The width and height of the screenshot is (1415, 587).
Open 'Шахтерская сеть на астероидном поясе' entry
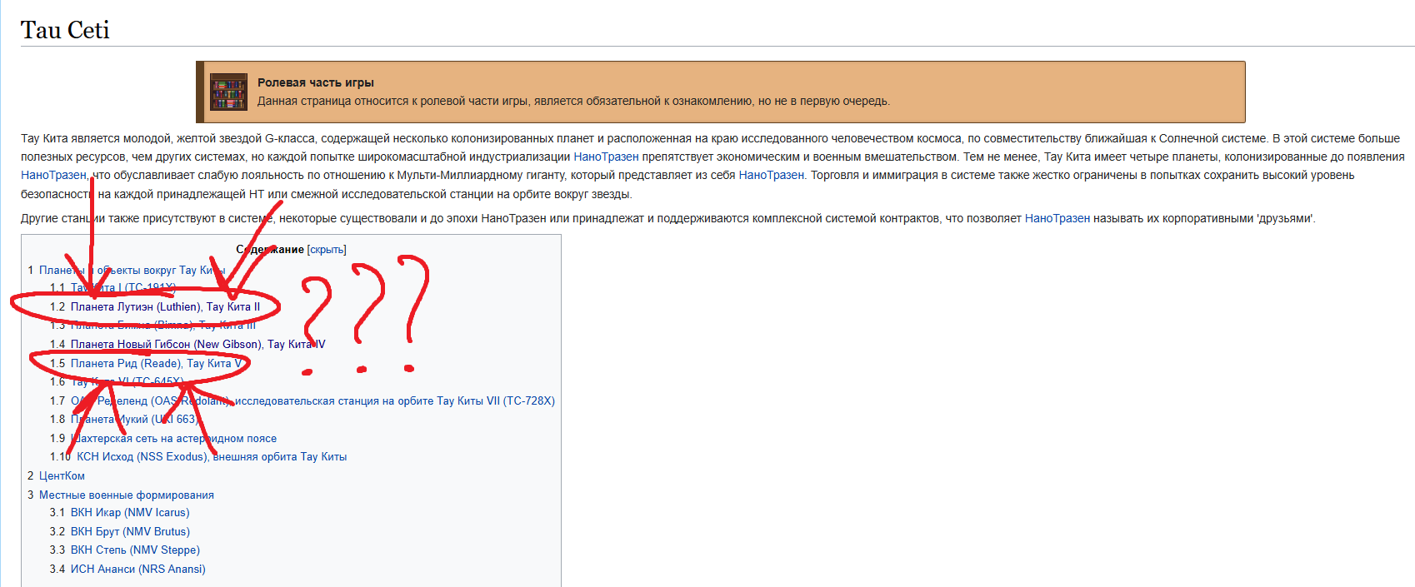point(173,439)
